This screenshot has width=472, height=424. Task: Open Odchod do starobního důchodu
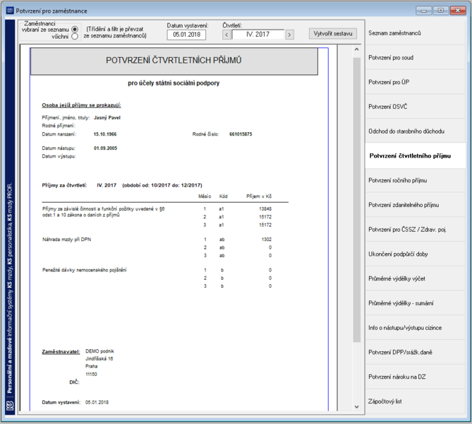[x=416, y=131]
